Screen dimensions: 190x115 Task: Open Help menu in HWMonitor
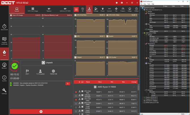click(x=153, y=4)
